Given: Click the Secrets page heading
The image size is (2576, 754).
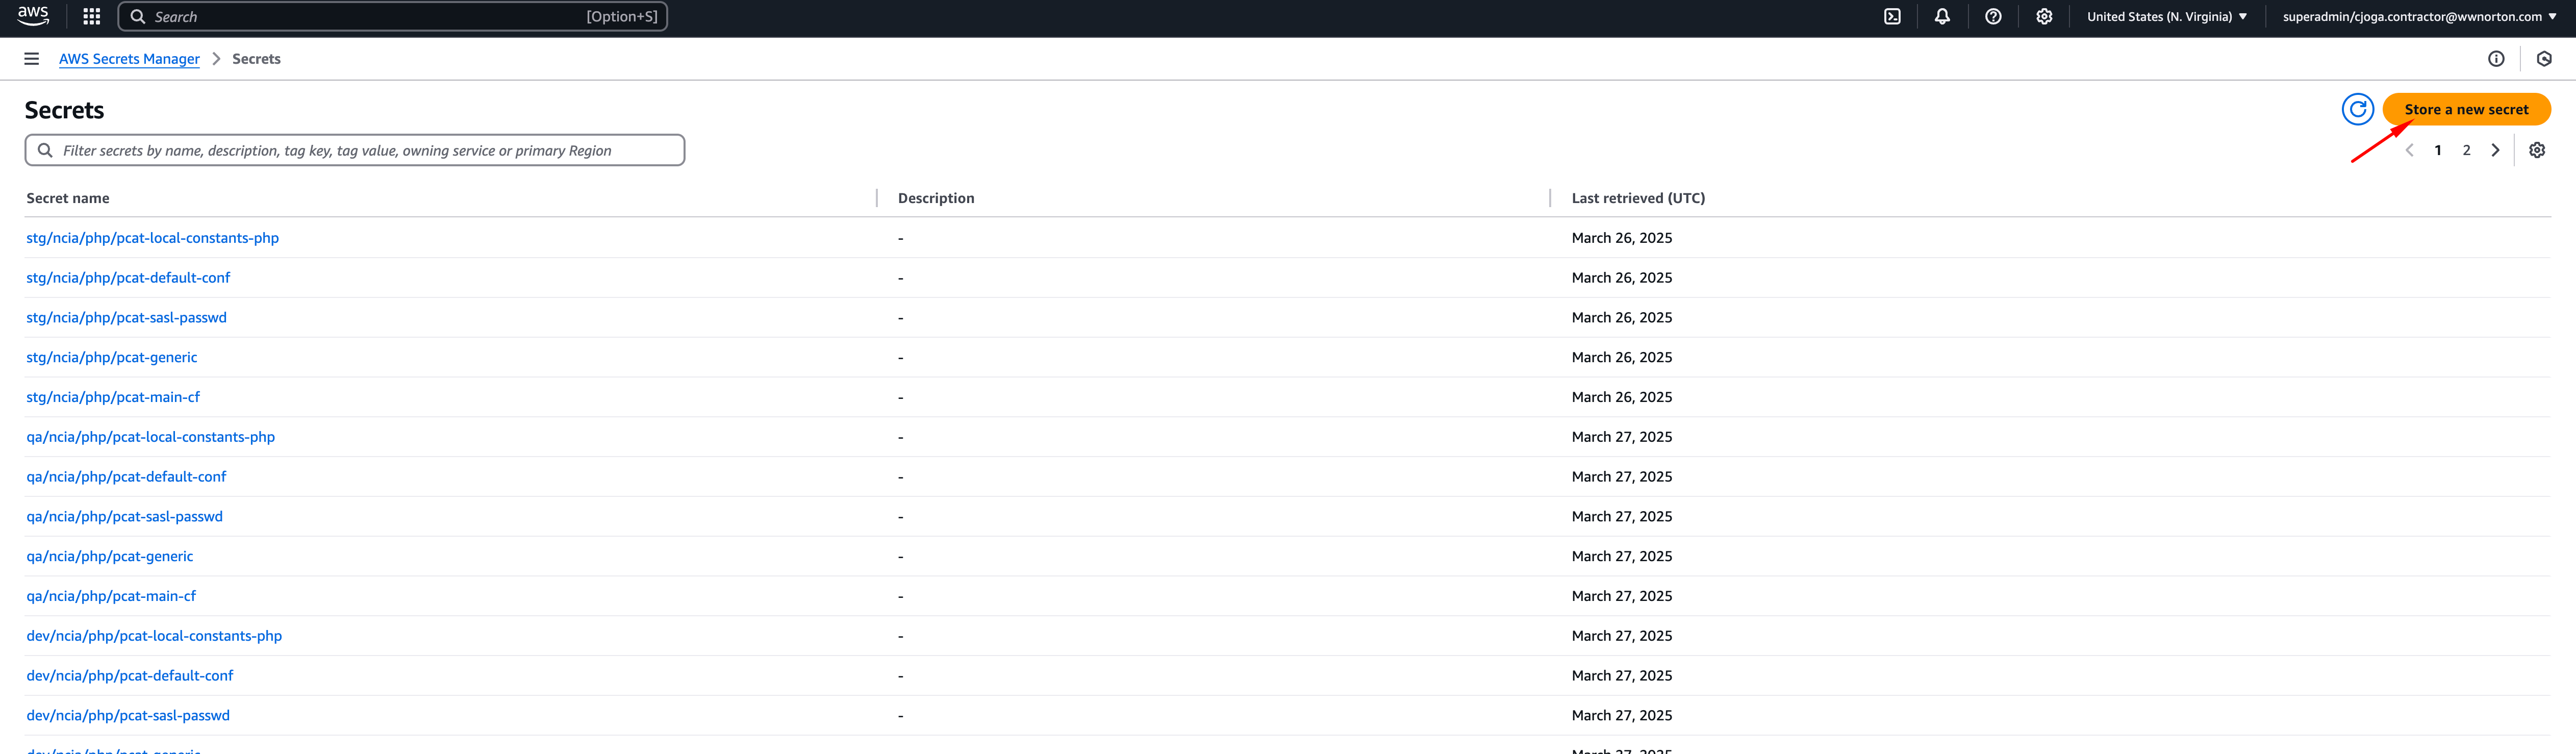Looking at the screenshot, I should tap(64, 110).
